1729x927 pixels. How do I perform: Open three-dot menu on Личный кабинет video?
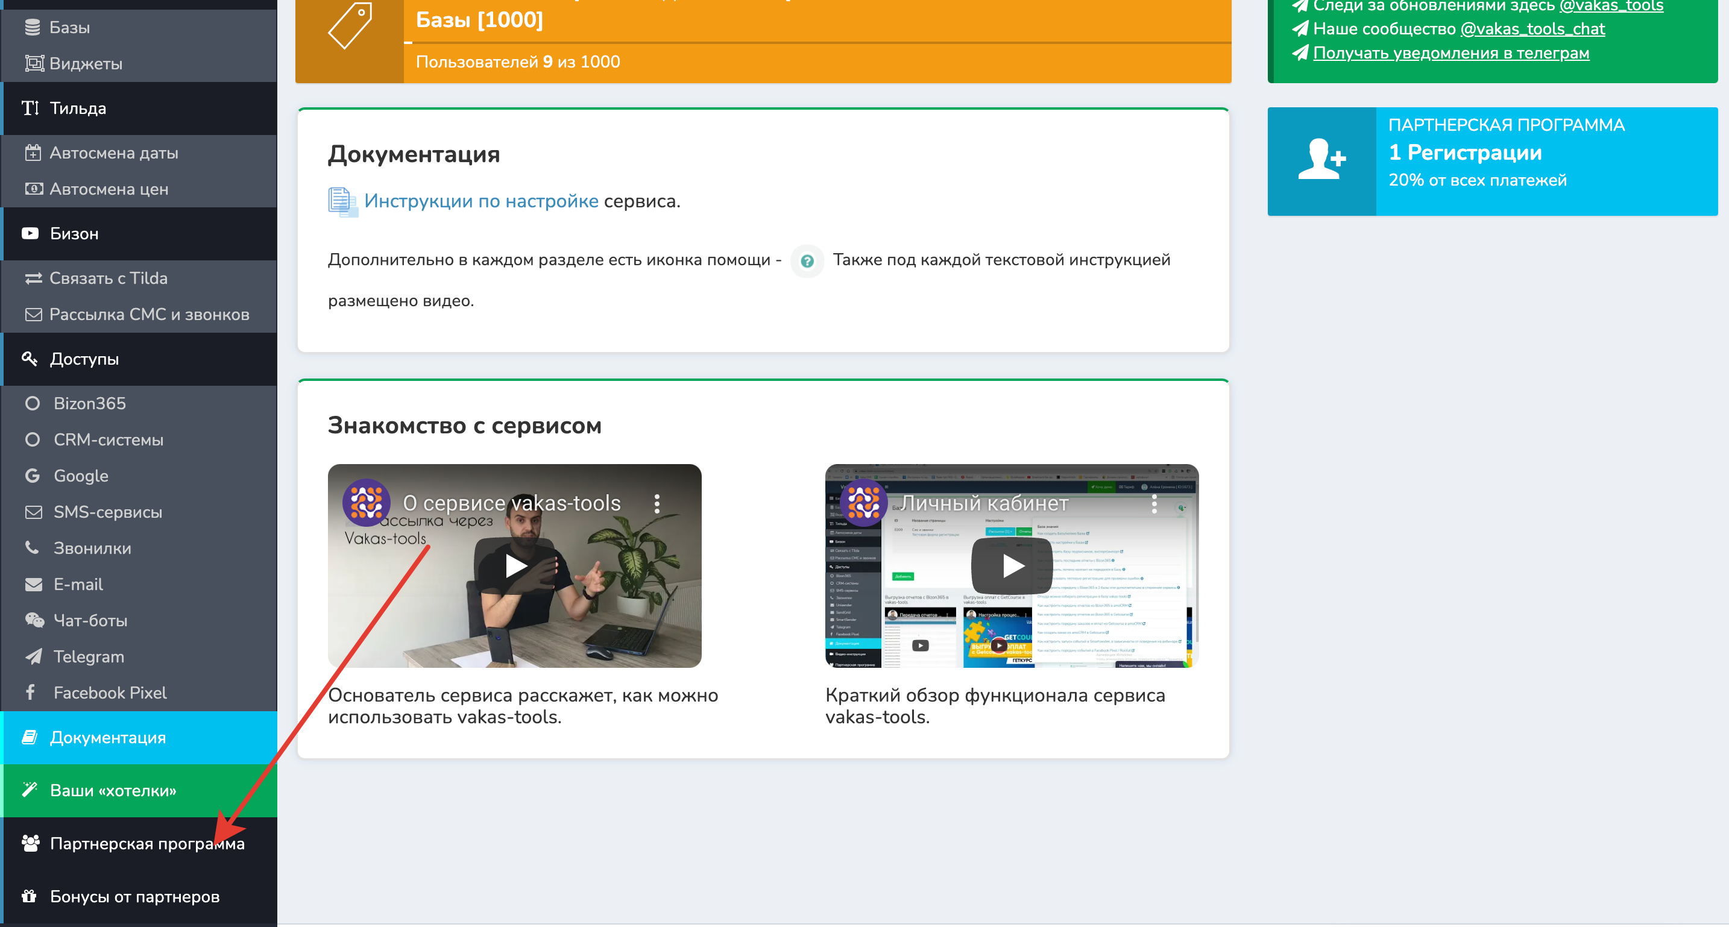coord(1154,503)
